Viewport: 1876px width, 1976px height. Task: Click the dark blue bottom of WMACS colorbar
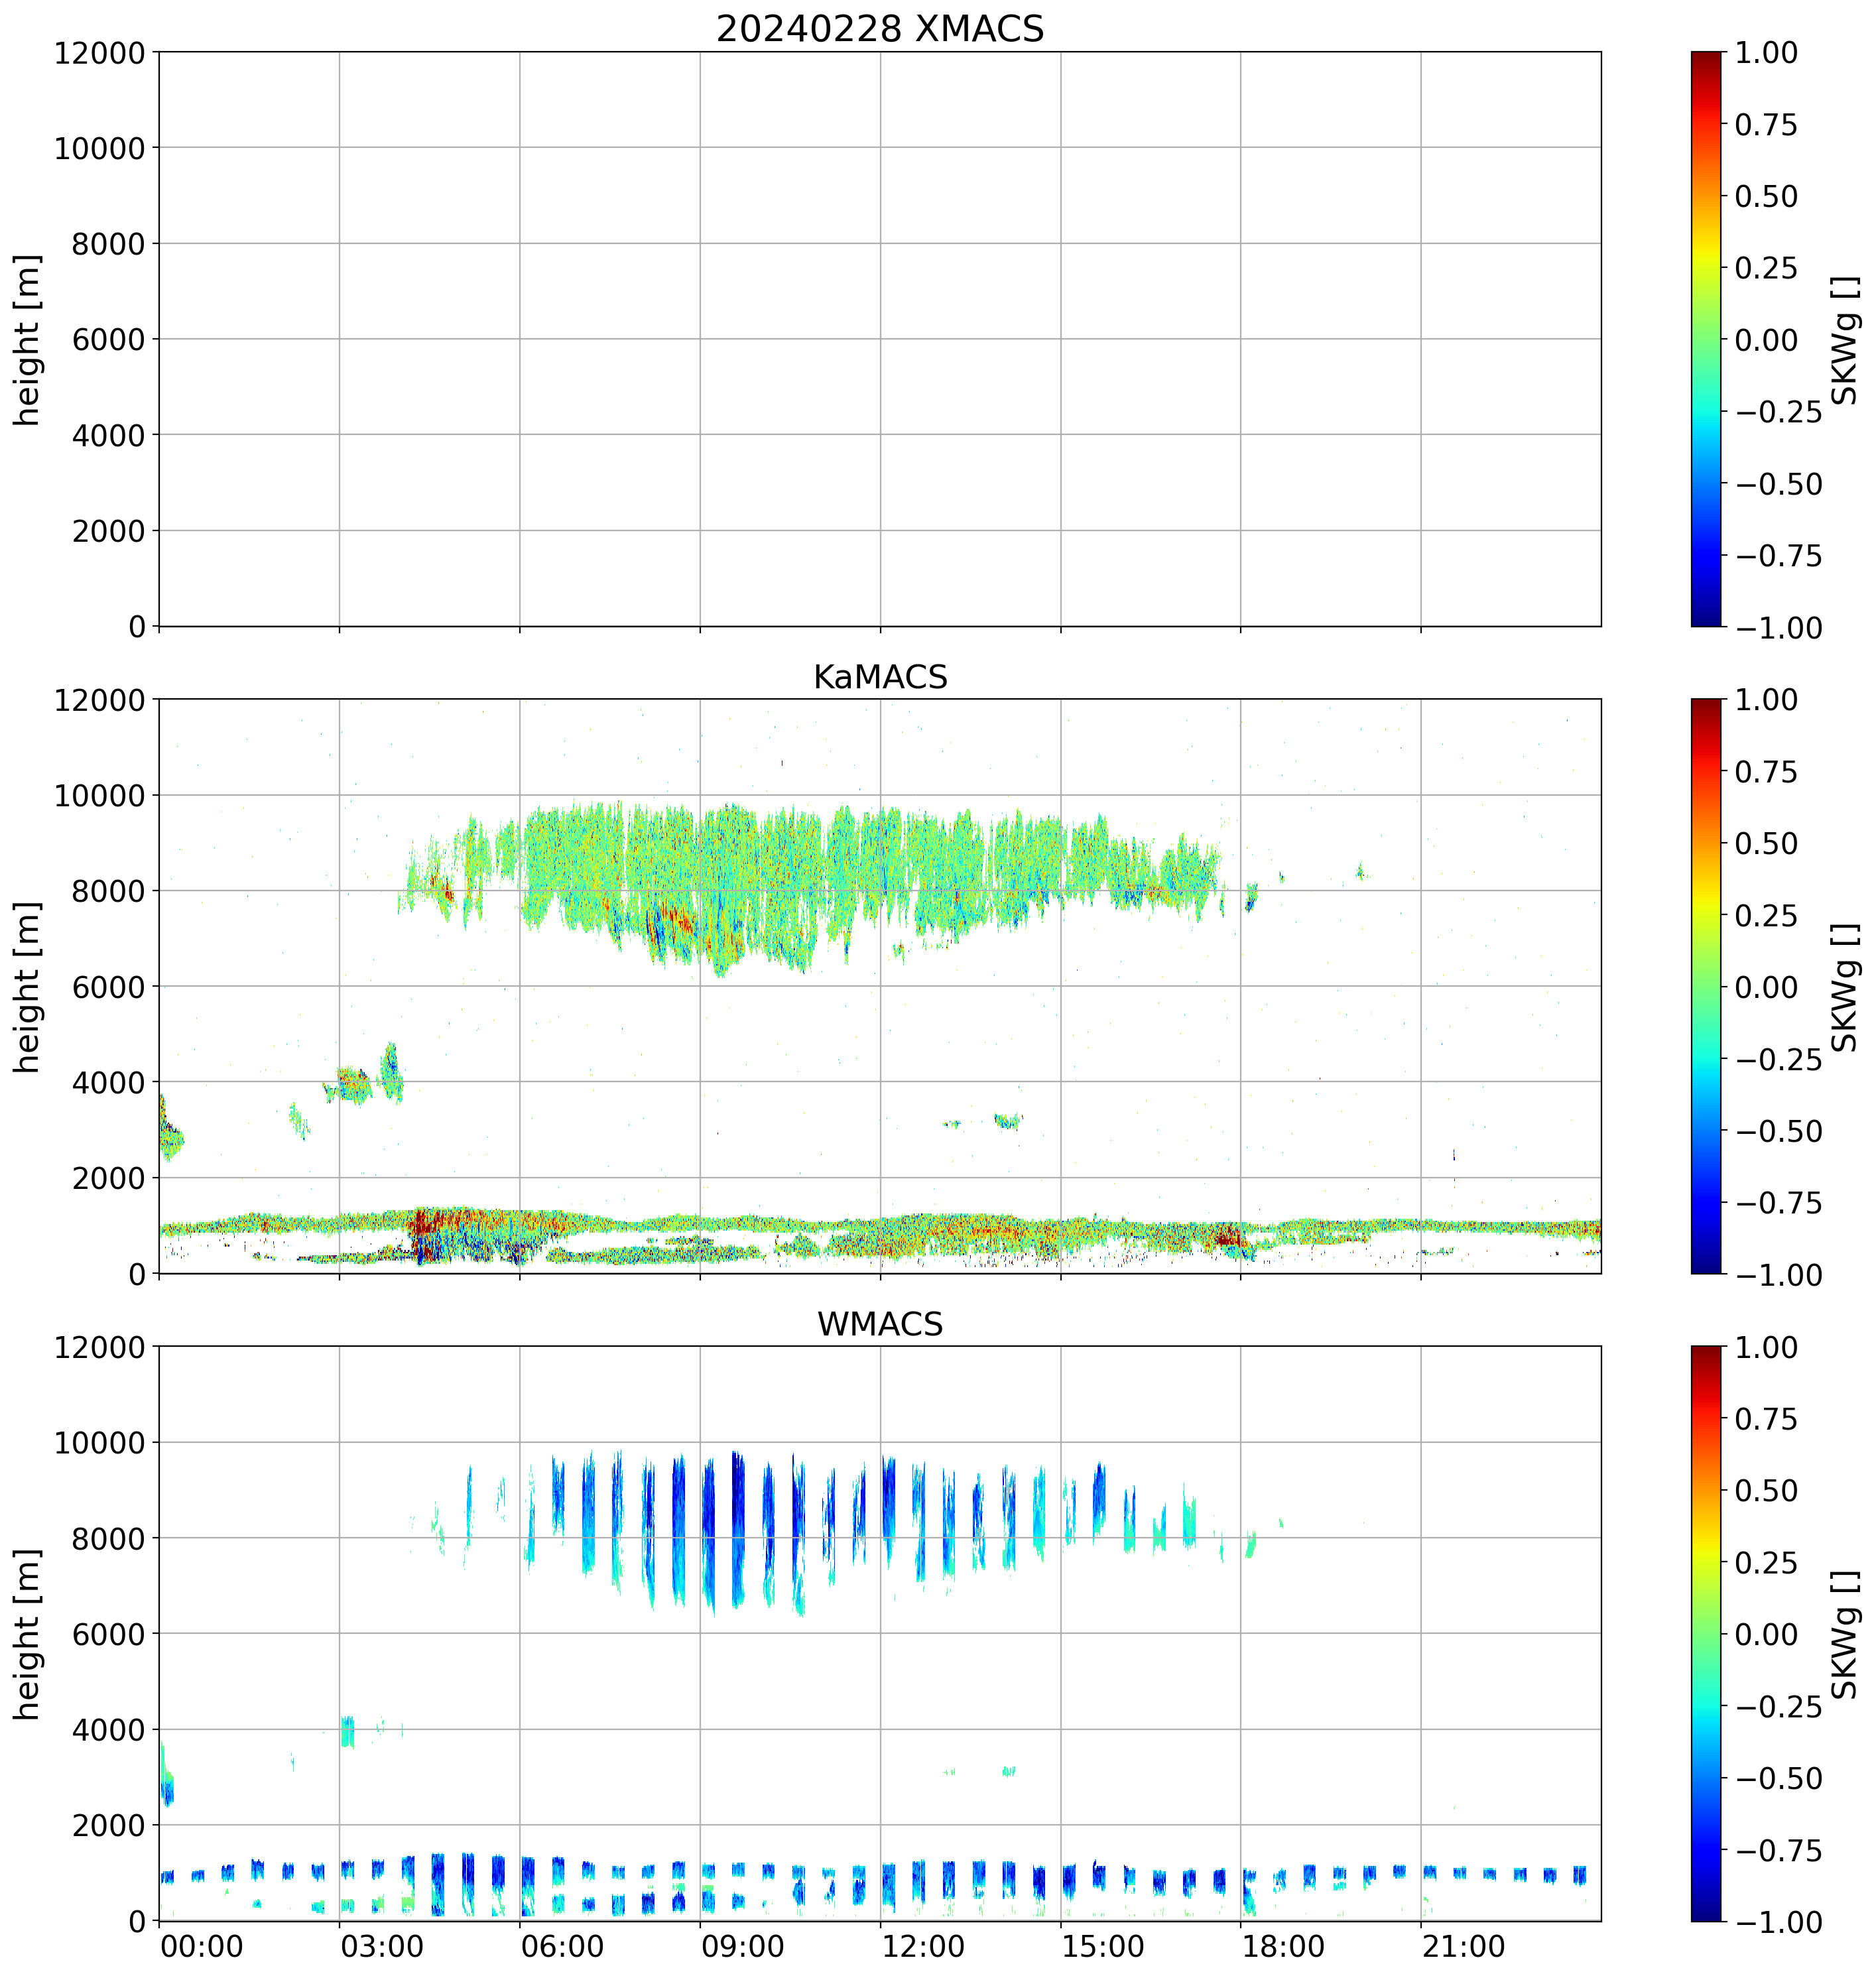click(x=1706, y=1911)
